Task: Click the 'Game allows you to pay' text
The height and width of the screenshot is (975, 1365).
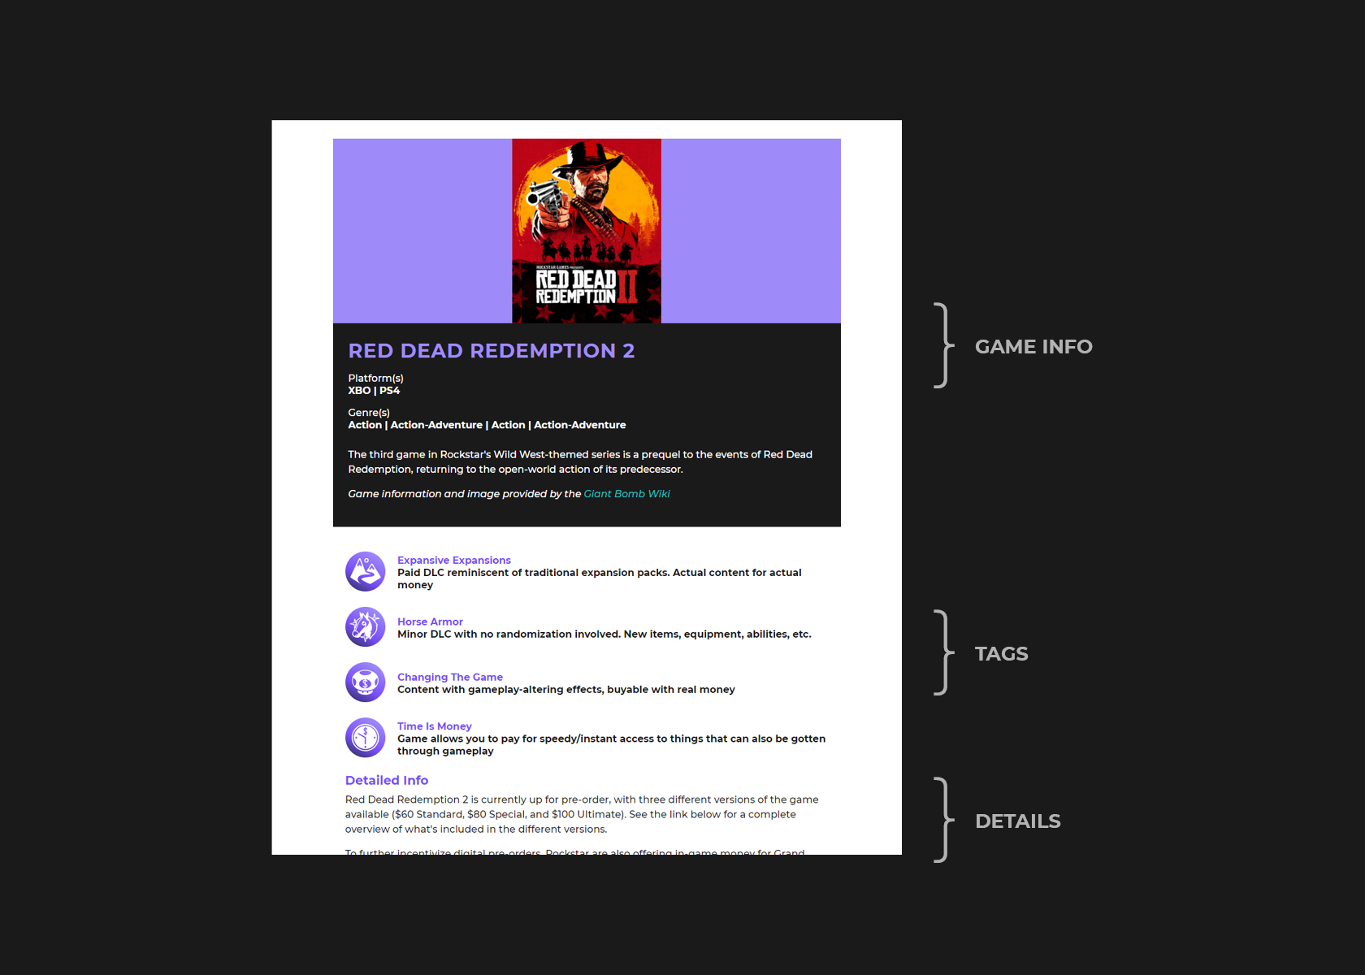Action: 611,744
